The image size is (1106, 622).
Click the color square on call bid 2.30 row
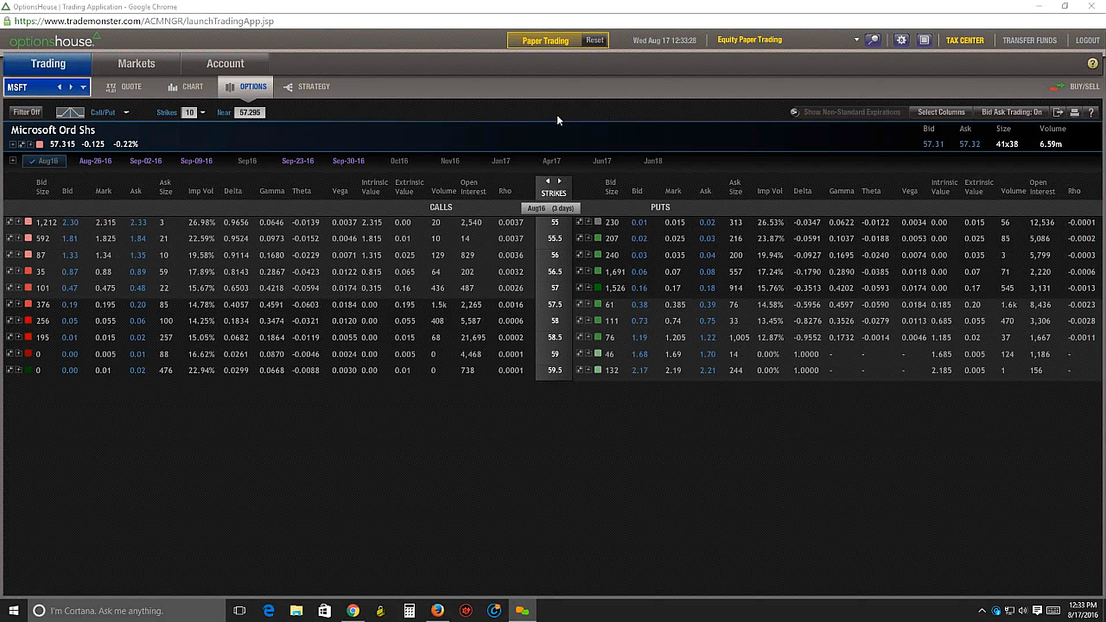coord(28,222)
